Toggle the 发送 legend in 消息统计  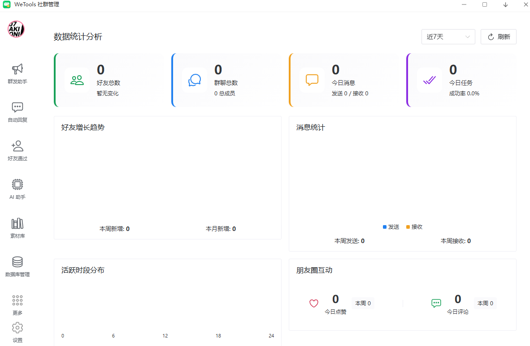(391, 227)
